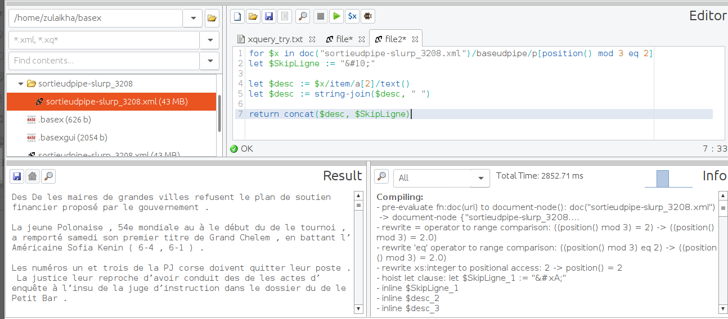
Task: Select the .basex (626 b) file
Action: coord(64,120)
